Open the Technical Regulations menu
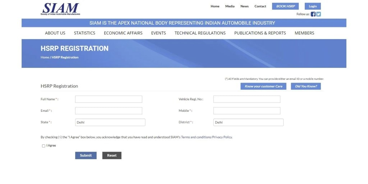 click(200, 33)
